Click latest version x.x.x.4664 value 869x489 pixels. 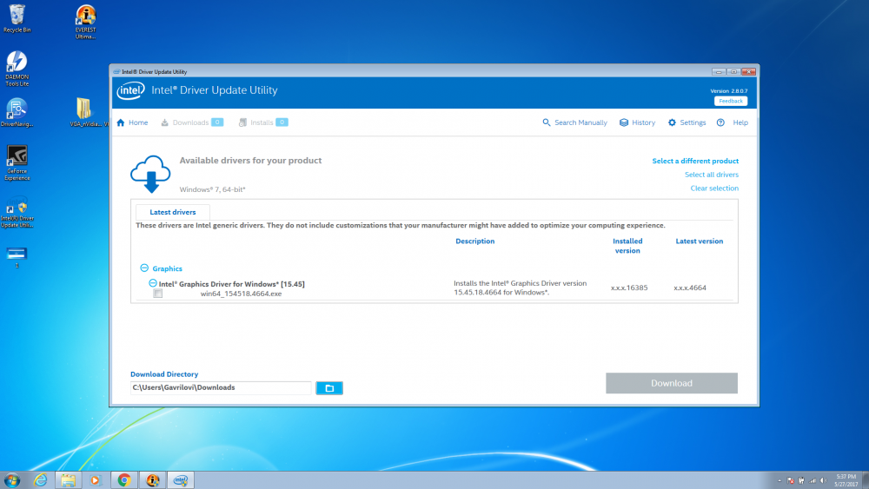690,287
